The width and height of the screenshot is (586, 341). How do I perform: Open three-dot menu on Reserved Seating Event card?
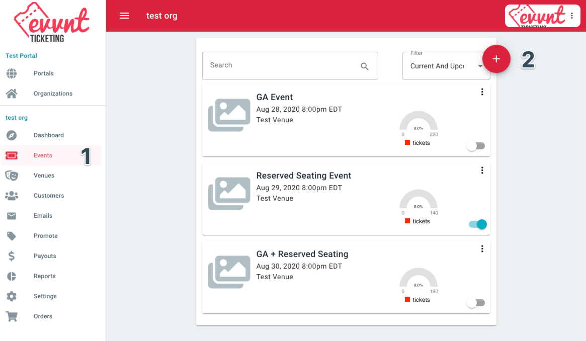click(x=482, y=170)
